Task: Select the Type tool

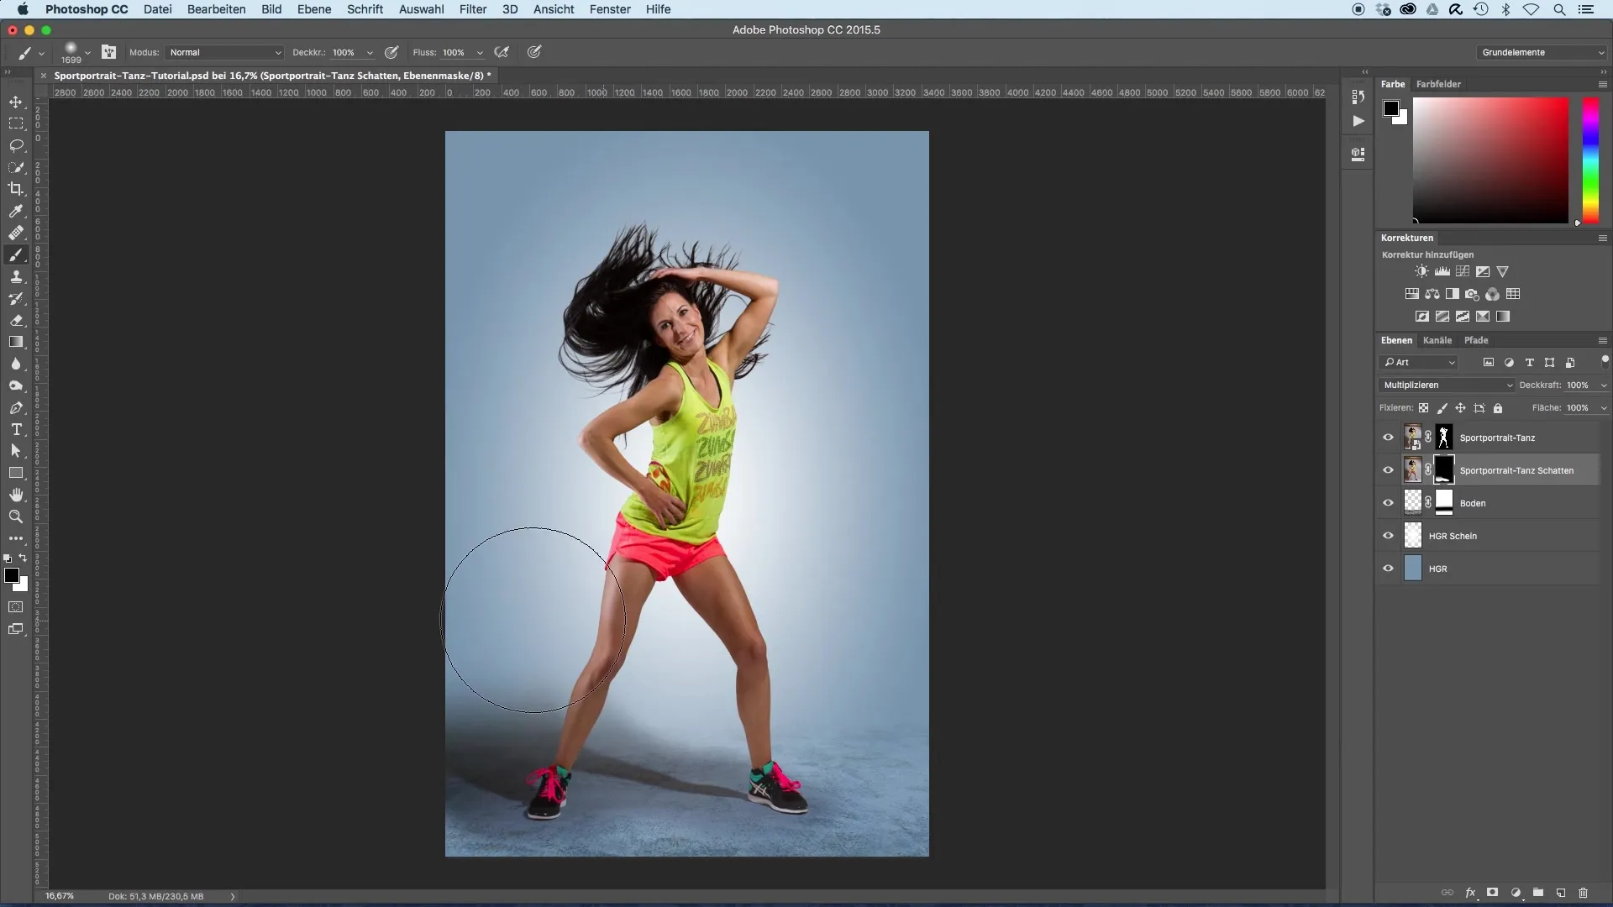Action: coord(16,429)
